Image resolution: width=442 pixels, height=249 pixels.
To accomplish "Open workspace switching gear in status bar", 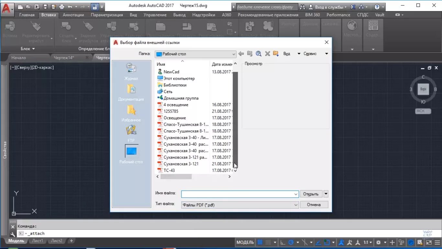I will (x=378, y=242).
